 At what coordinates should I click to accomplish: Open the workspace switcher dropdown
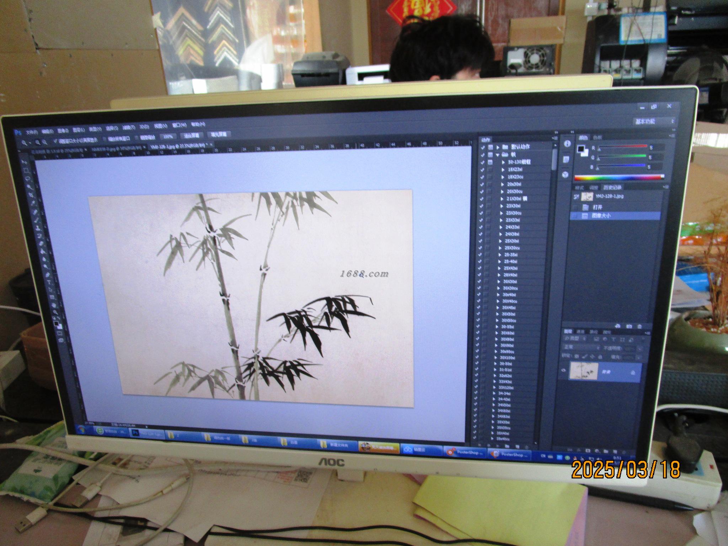(654, 121)
